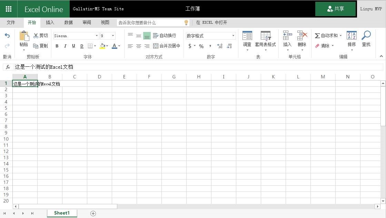Viewport: 386px width, 218px height.
Task: Apply percent style format
Action: pyautogui.click(x=201, y=46)
